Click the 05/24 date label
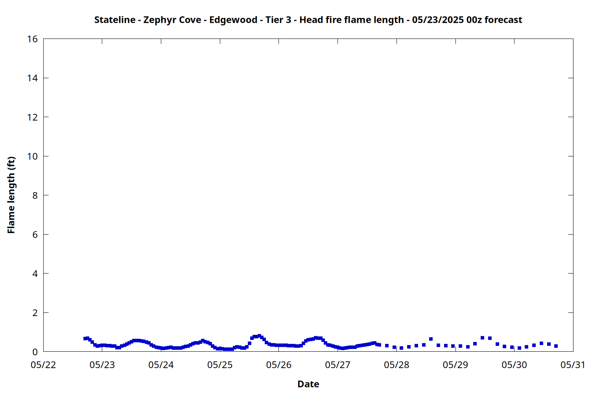The width and height of the screenshot is (590, 393). (161, 365)
